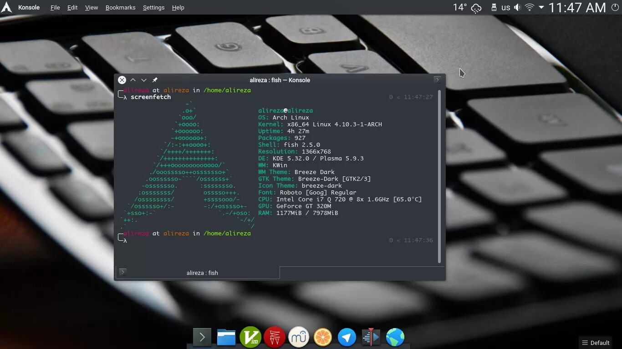The height and width of the screenshot is (349, 622).
Task: Click the 'WM Theme: Breeze Dark' line
Action: click(x=296, y=172)
